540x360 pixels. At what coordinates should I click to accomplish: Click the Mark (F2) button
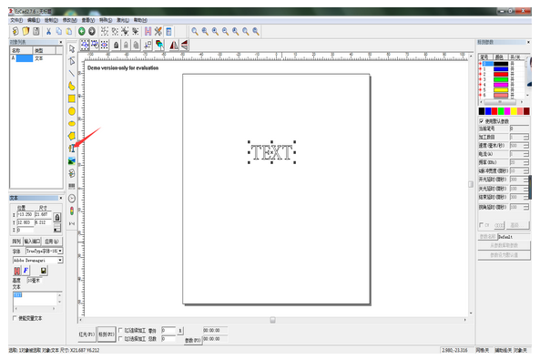(x=107, y=334)
